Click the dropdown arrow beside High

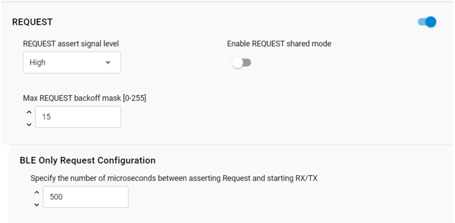pyautogui.click(x=108, y=63)
